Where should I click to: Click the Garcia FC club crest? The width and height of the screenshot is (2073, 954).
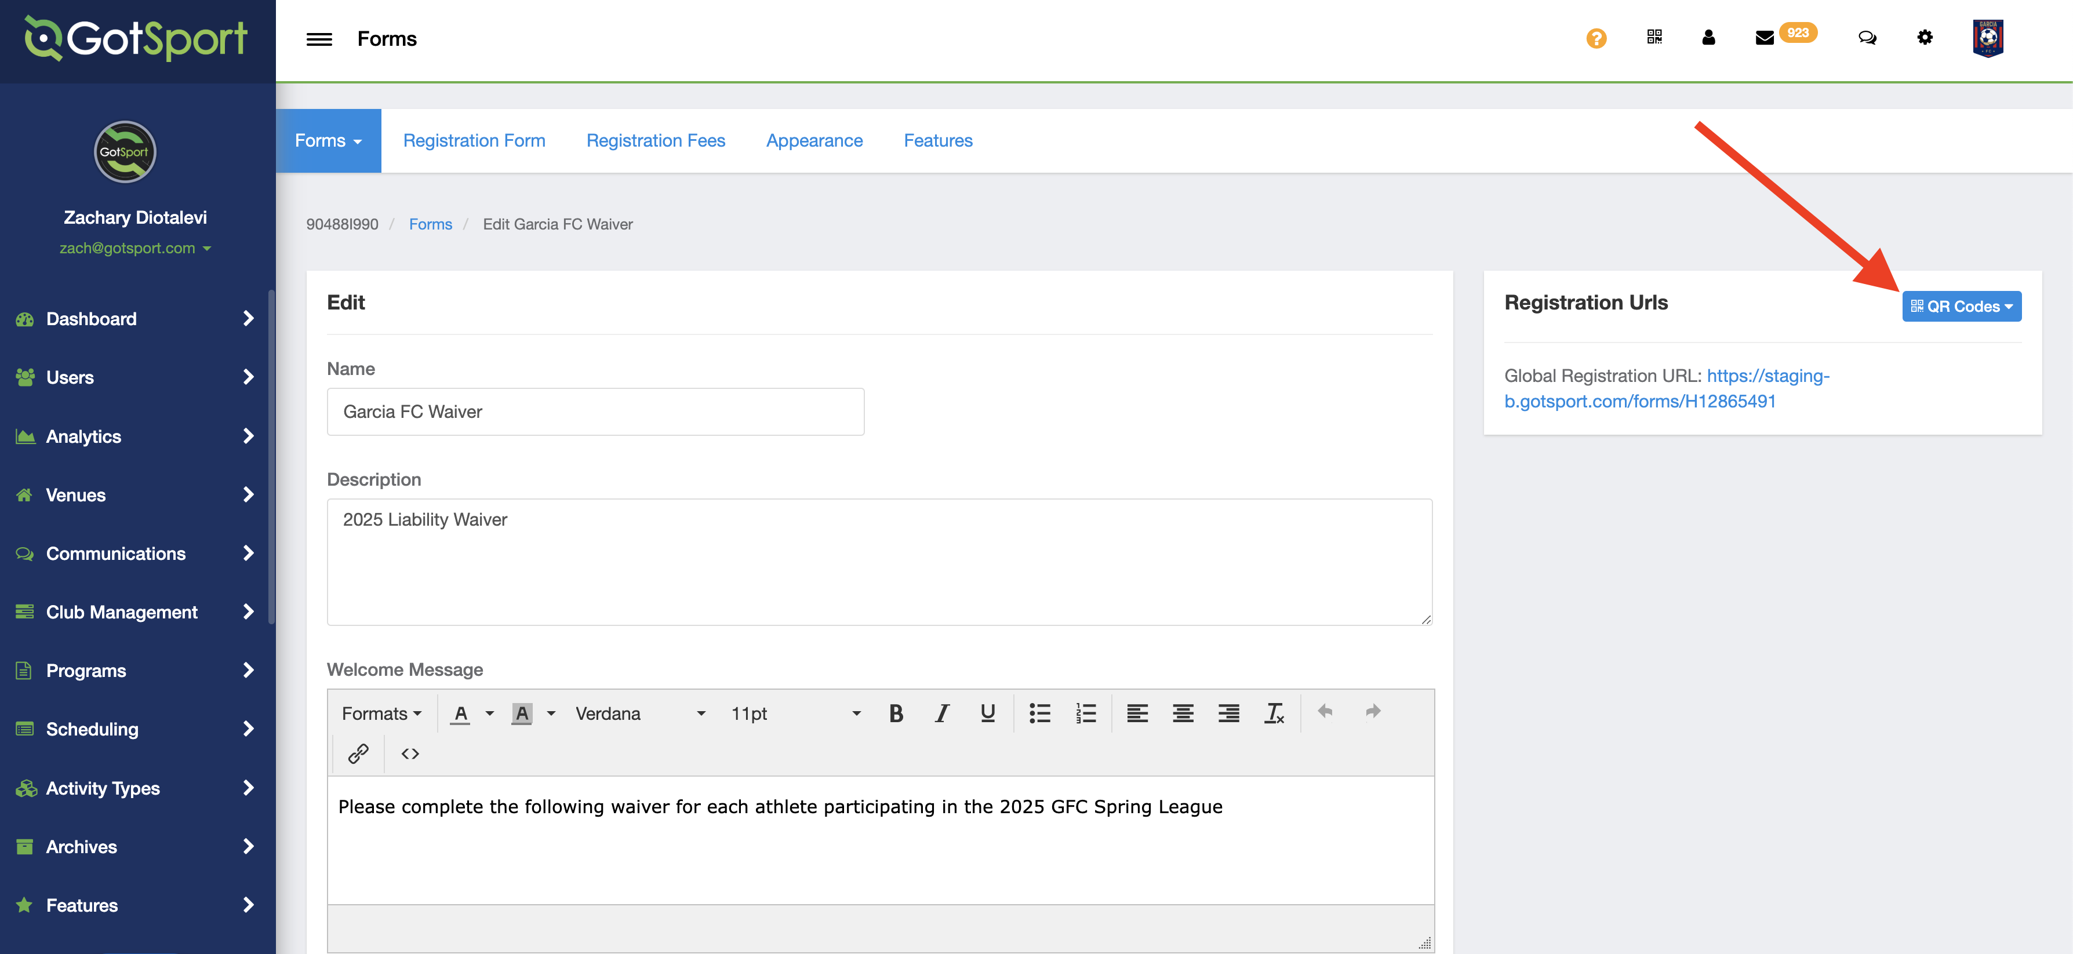pos(1988,38)
